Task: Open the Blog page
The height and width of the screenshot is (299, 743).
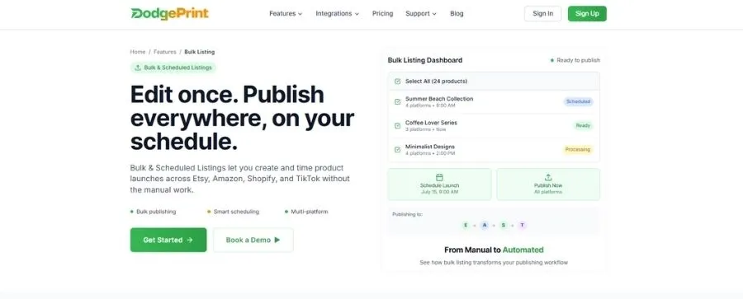Action: pyautogui.click(x=457, y=14)
